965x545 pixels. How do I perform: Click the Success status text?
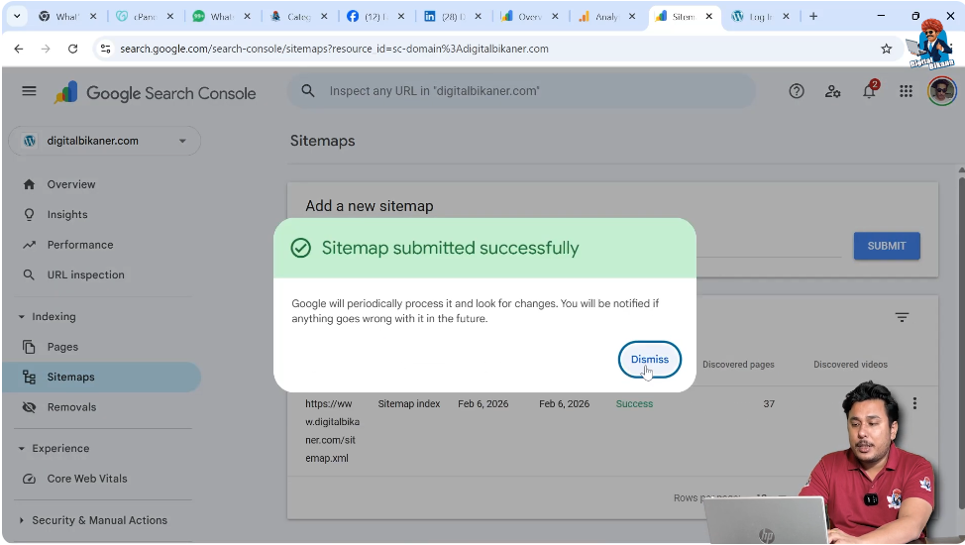pyautogui.click(x=634, y=404)
